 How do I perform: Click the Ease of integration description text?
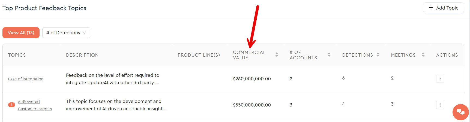coord(113,79)
